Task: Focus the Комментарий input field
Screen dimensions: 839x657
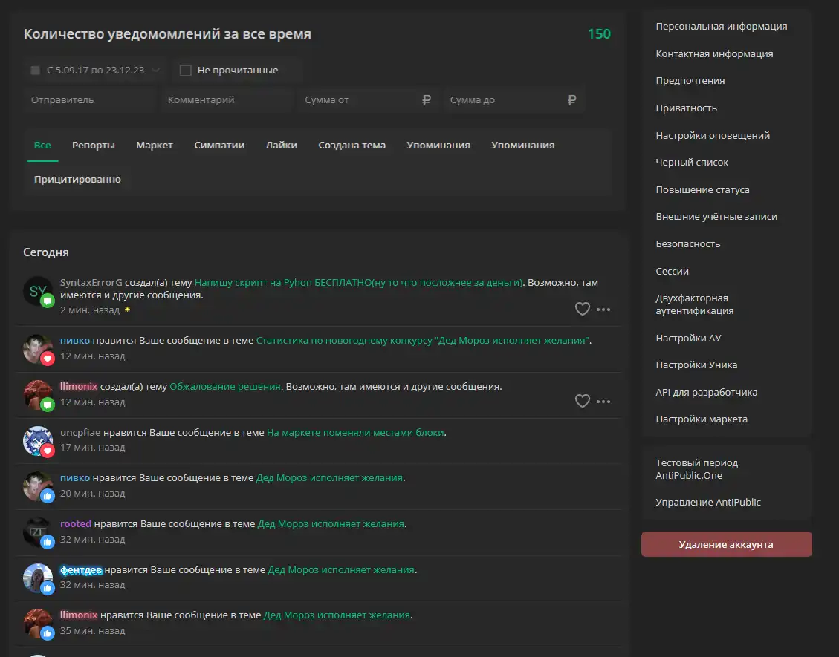Action: coord(227,100)
